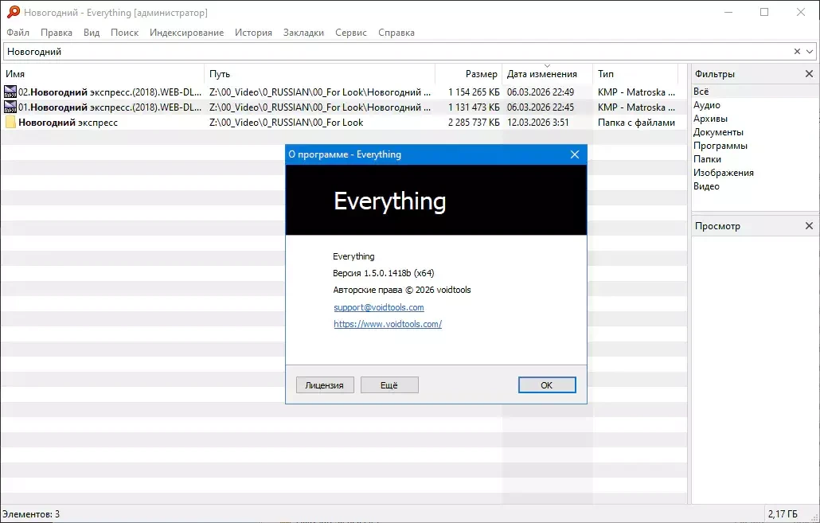Click MKV file icon of 01.Новогодний экспресс
Image resolution: width=820 pixels, height=523 pixels.
pos(10,107)
